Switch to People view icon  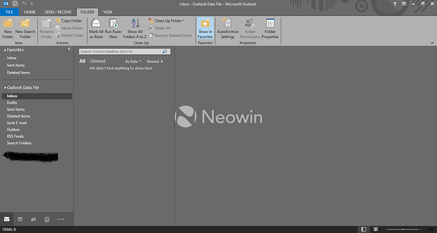pos(33,220)
